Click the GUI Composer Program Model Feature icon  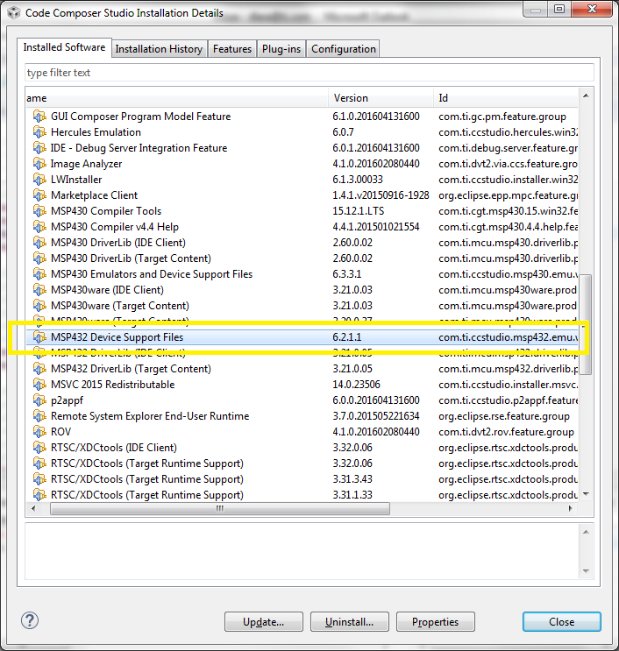(x=39, y=117)
